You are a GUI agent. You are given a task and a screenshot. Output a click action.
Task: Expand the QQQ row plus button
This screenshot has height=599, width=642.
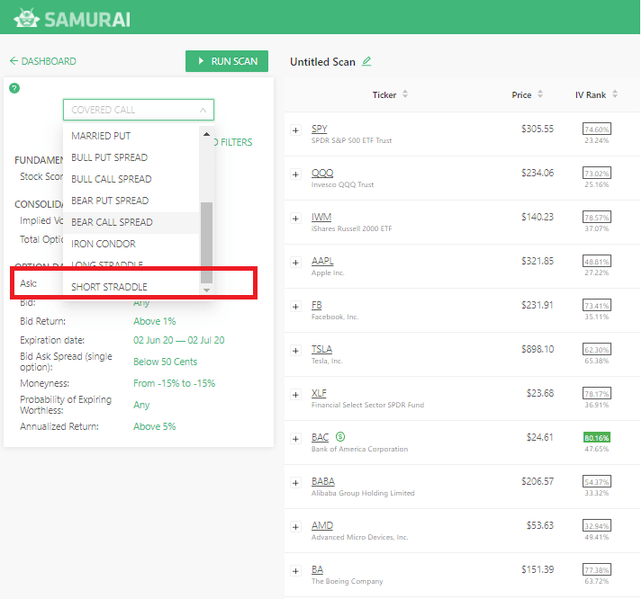(x=295, y=174)
